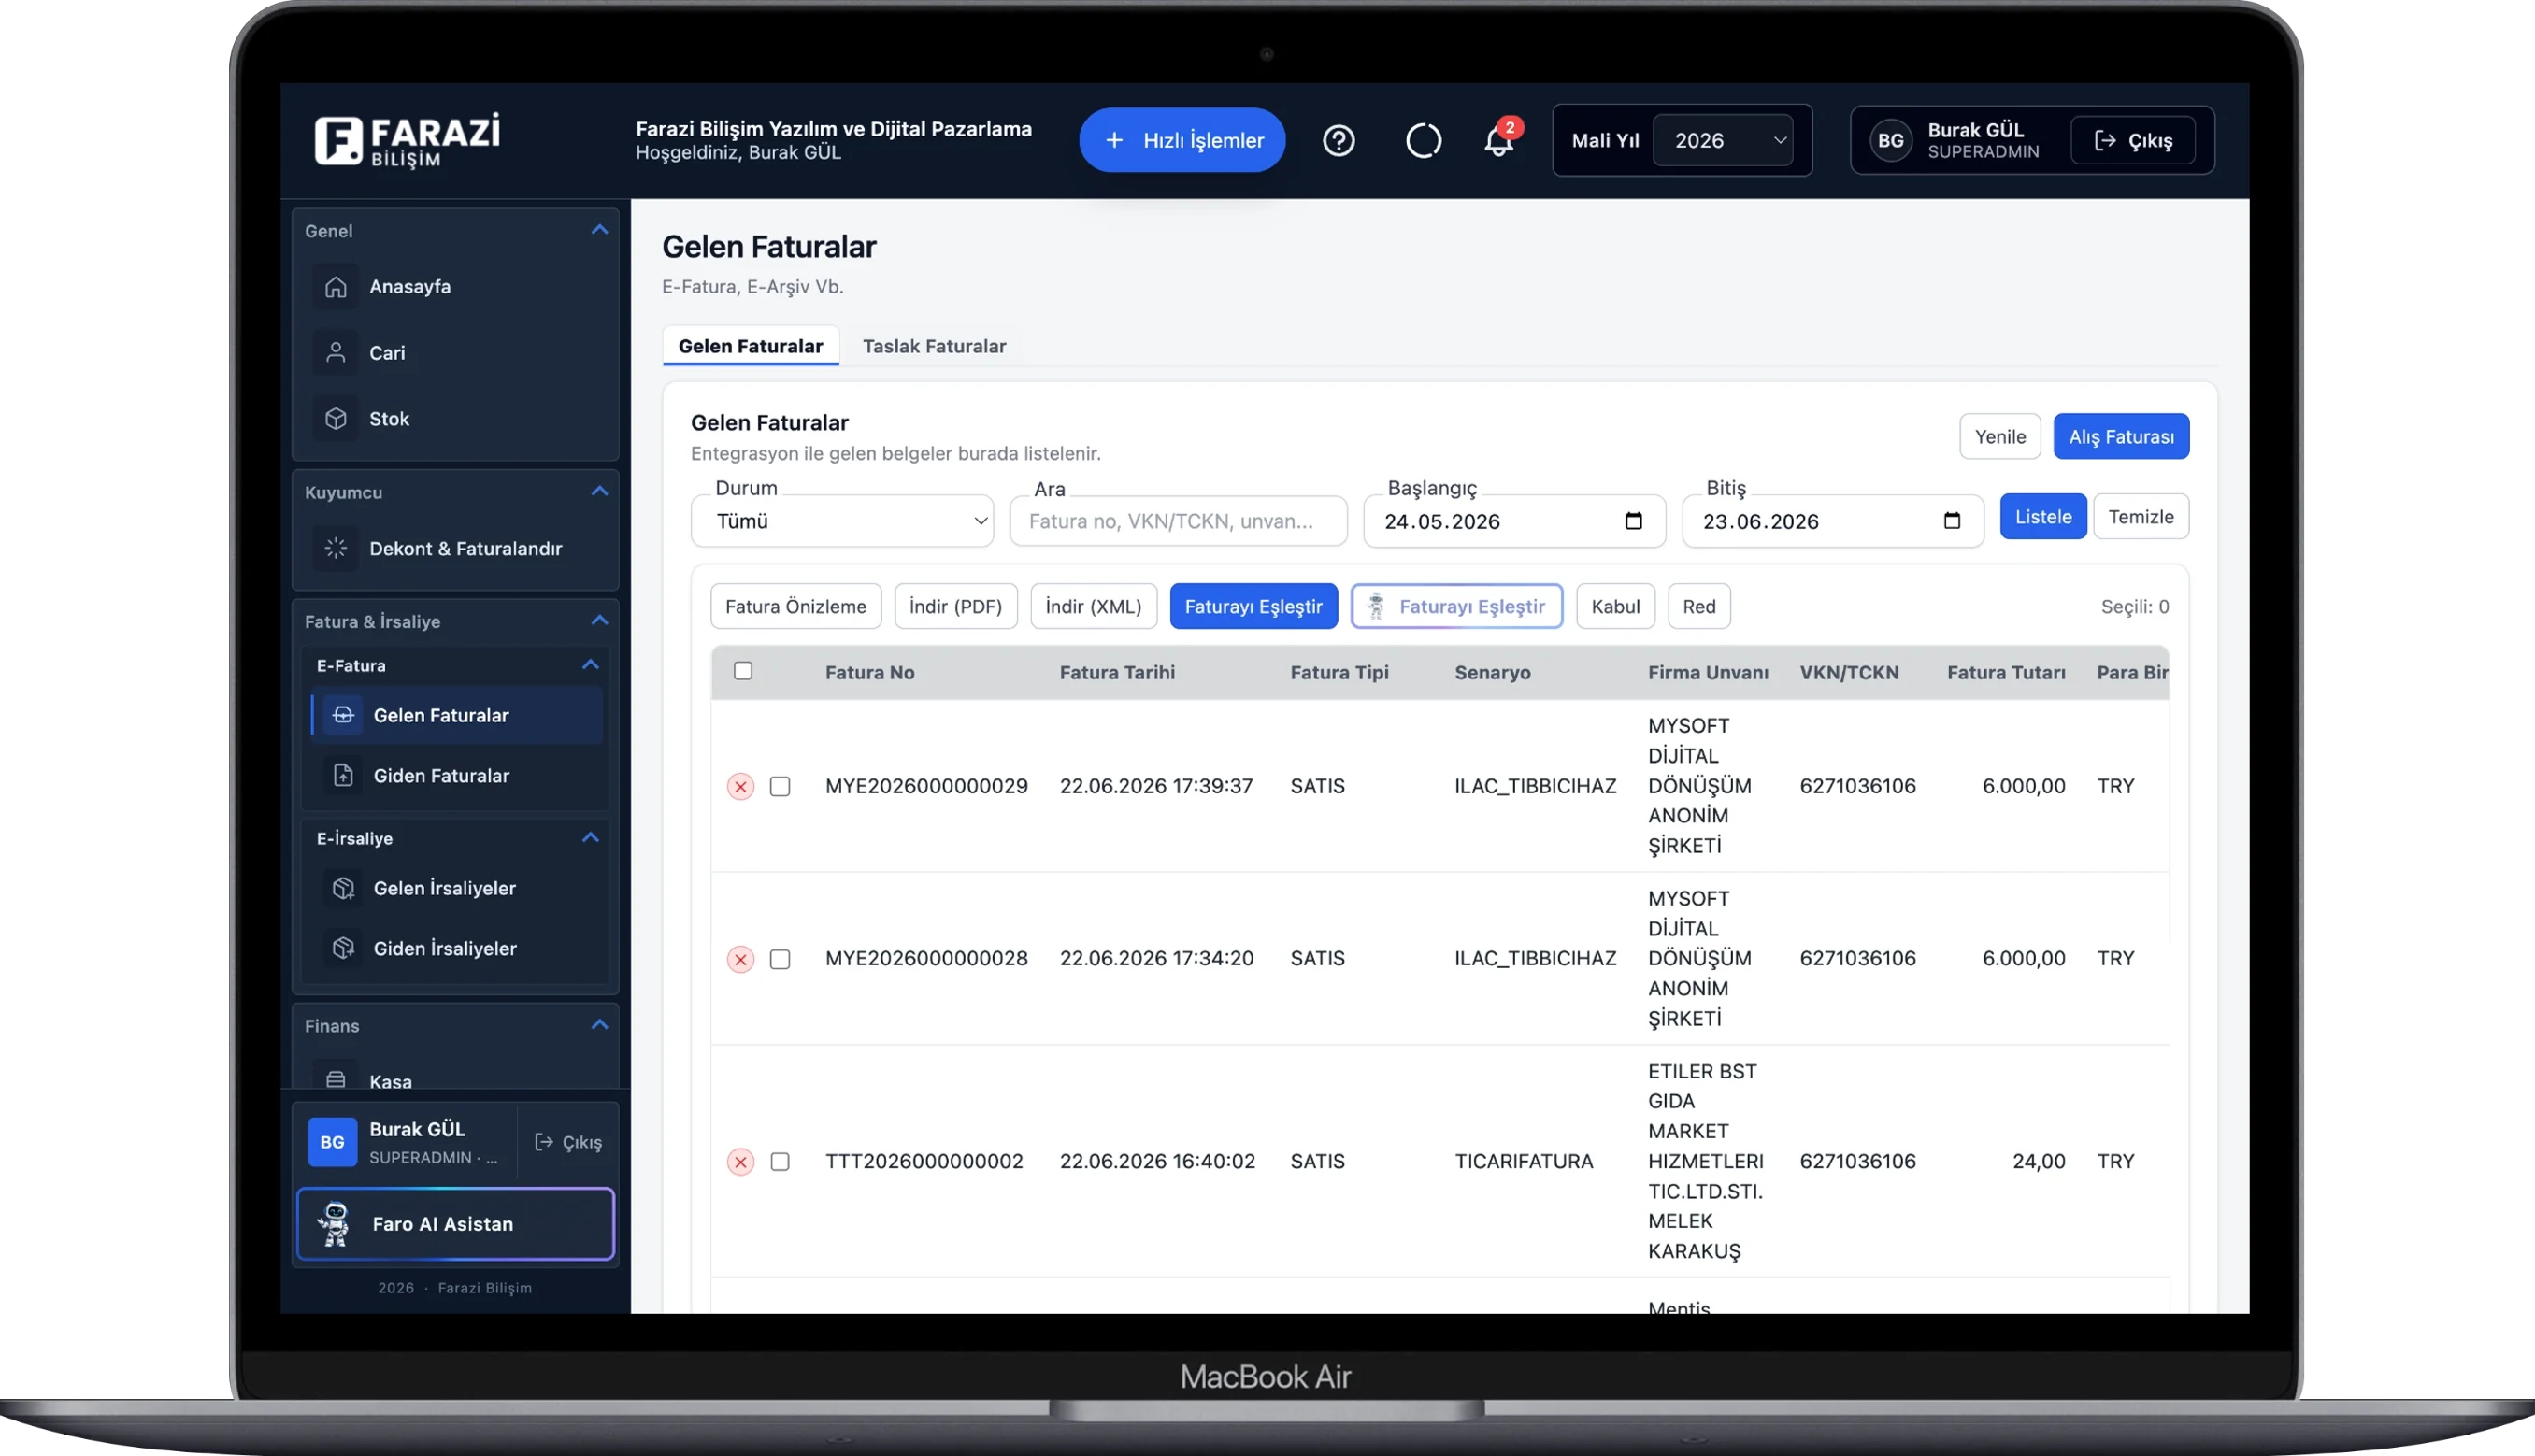Open the Mali Yıl 2026 dropdown
The width and height of the screenshot is (2535, 1456).
pyautogui.click(x=1722, y=140)
